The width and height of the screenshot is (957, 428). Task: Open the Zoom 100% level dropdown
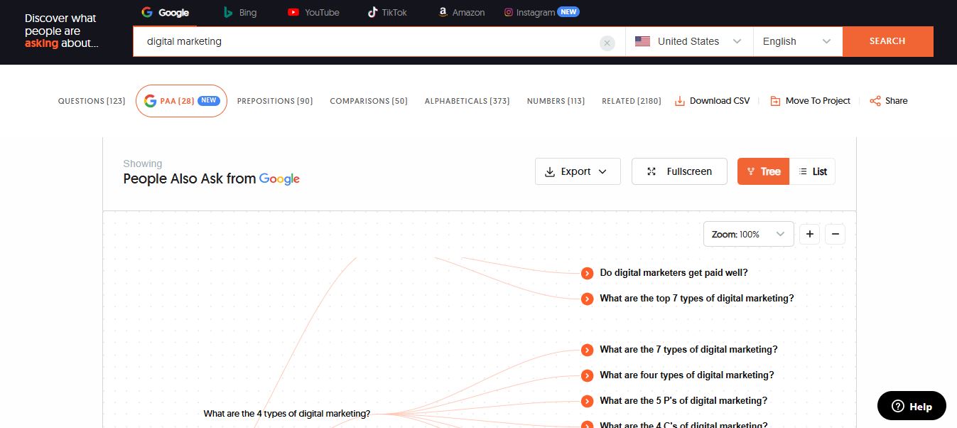click(x=747, y=234)
